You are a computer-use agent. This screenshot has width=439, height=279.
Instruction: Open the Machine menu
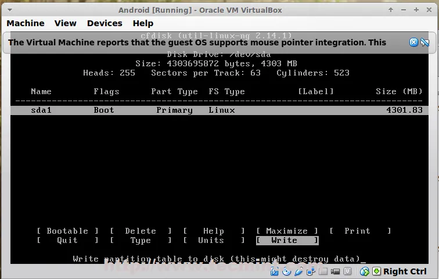[x=26, y=23]
